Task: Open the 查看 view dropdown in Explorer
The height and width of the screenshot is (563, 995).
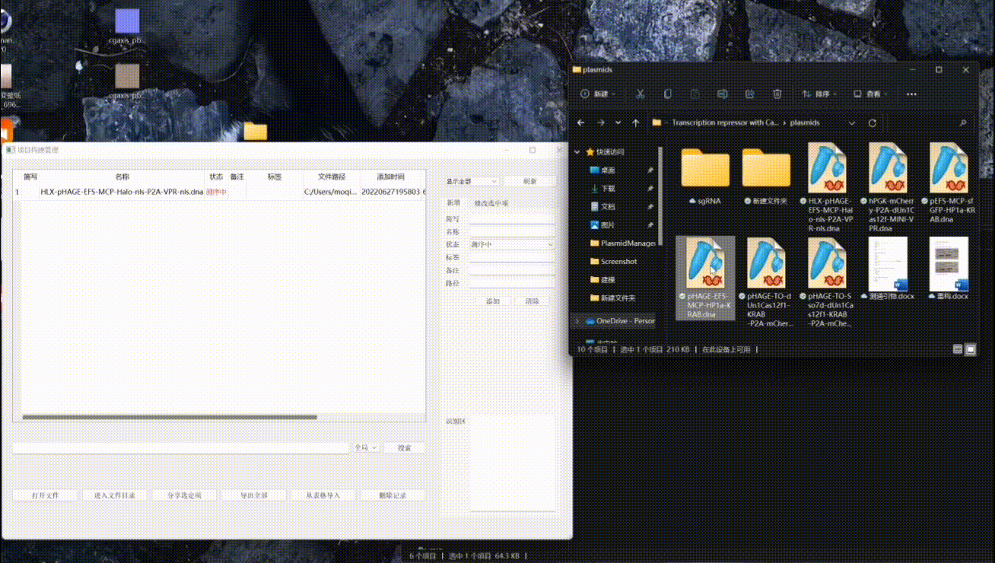Action: pyautogui.click(x=870, y=94)
